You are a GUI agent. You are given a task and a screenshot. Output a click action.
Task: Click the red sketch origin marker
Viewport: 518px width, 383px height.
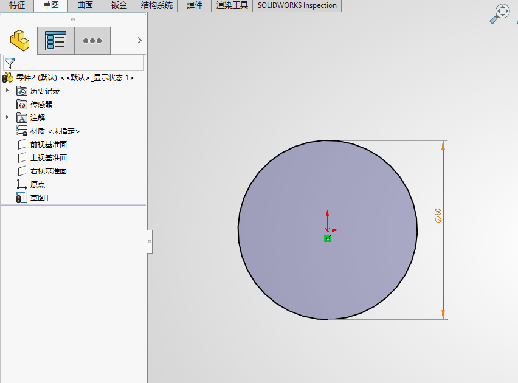click(x=328, y=229)
